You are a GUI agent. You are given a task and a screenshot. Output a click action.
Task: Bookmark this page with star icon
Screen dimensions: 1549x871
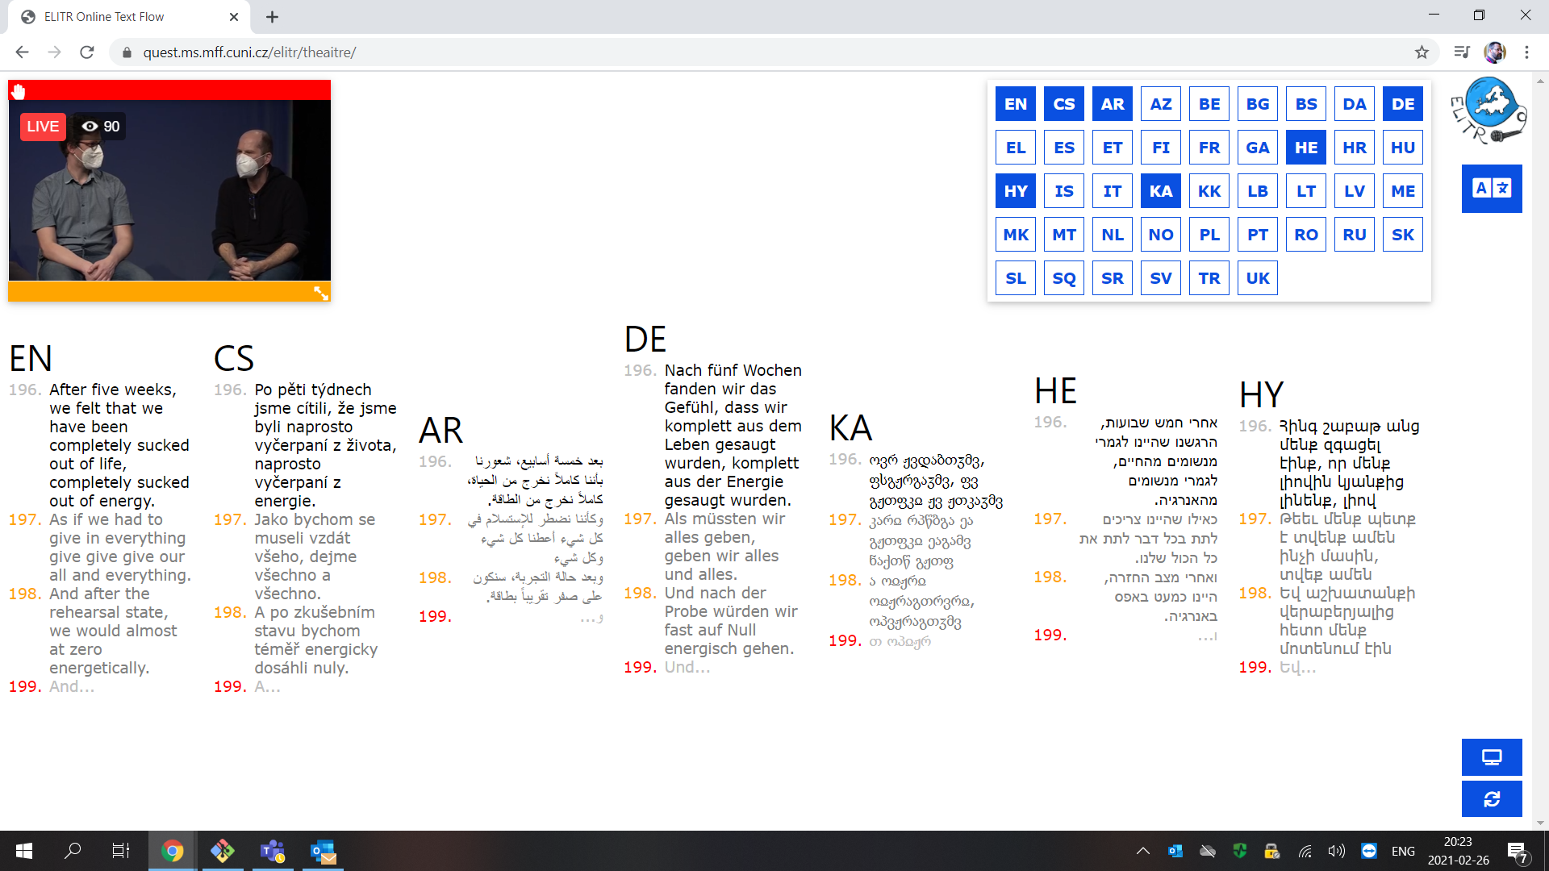[x=1422, y=52]
